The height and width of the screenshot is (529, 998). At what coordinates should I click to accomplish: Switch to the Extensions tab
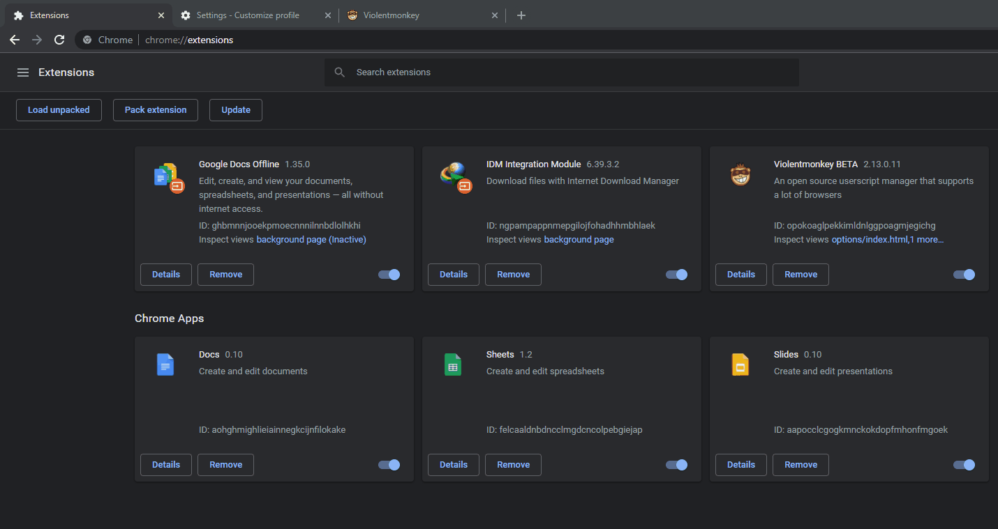click(x=87, y=15)
